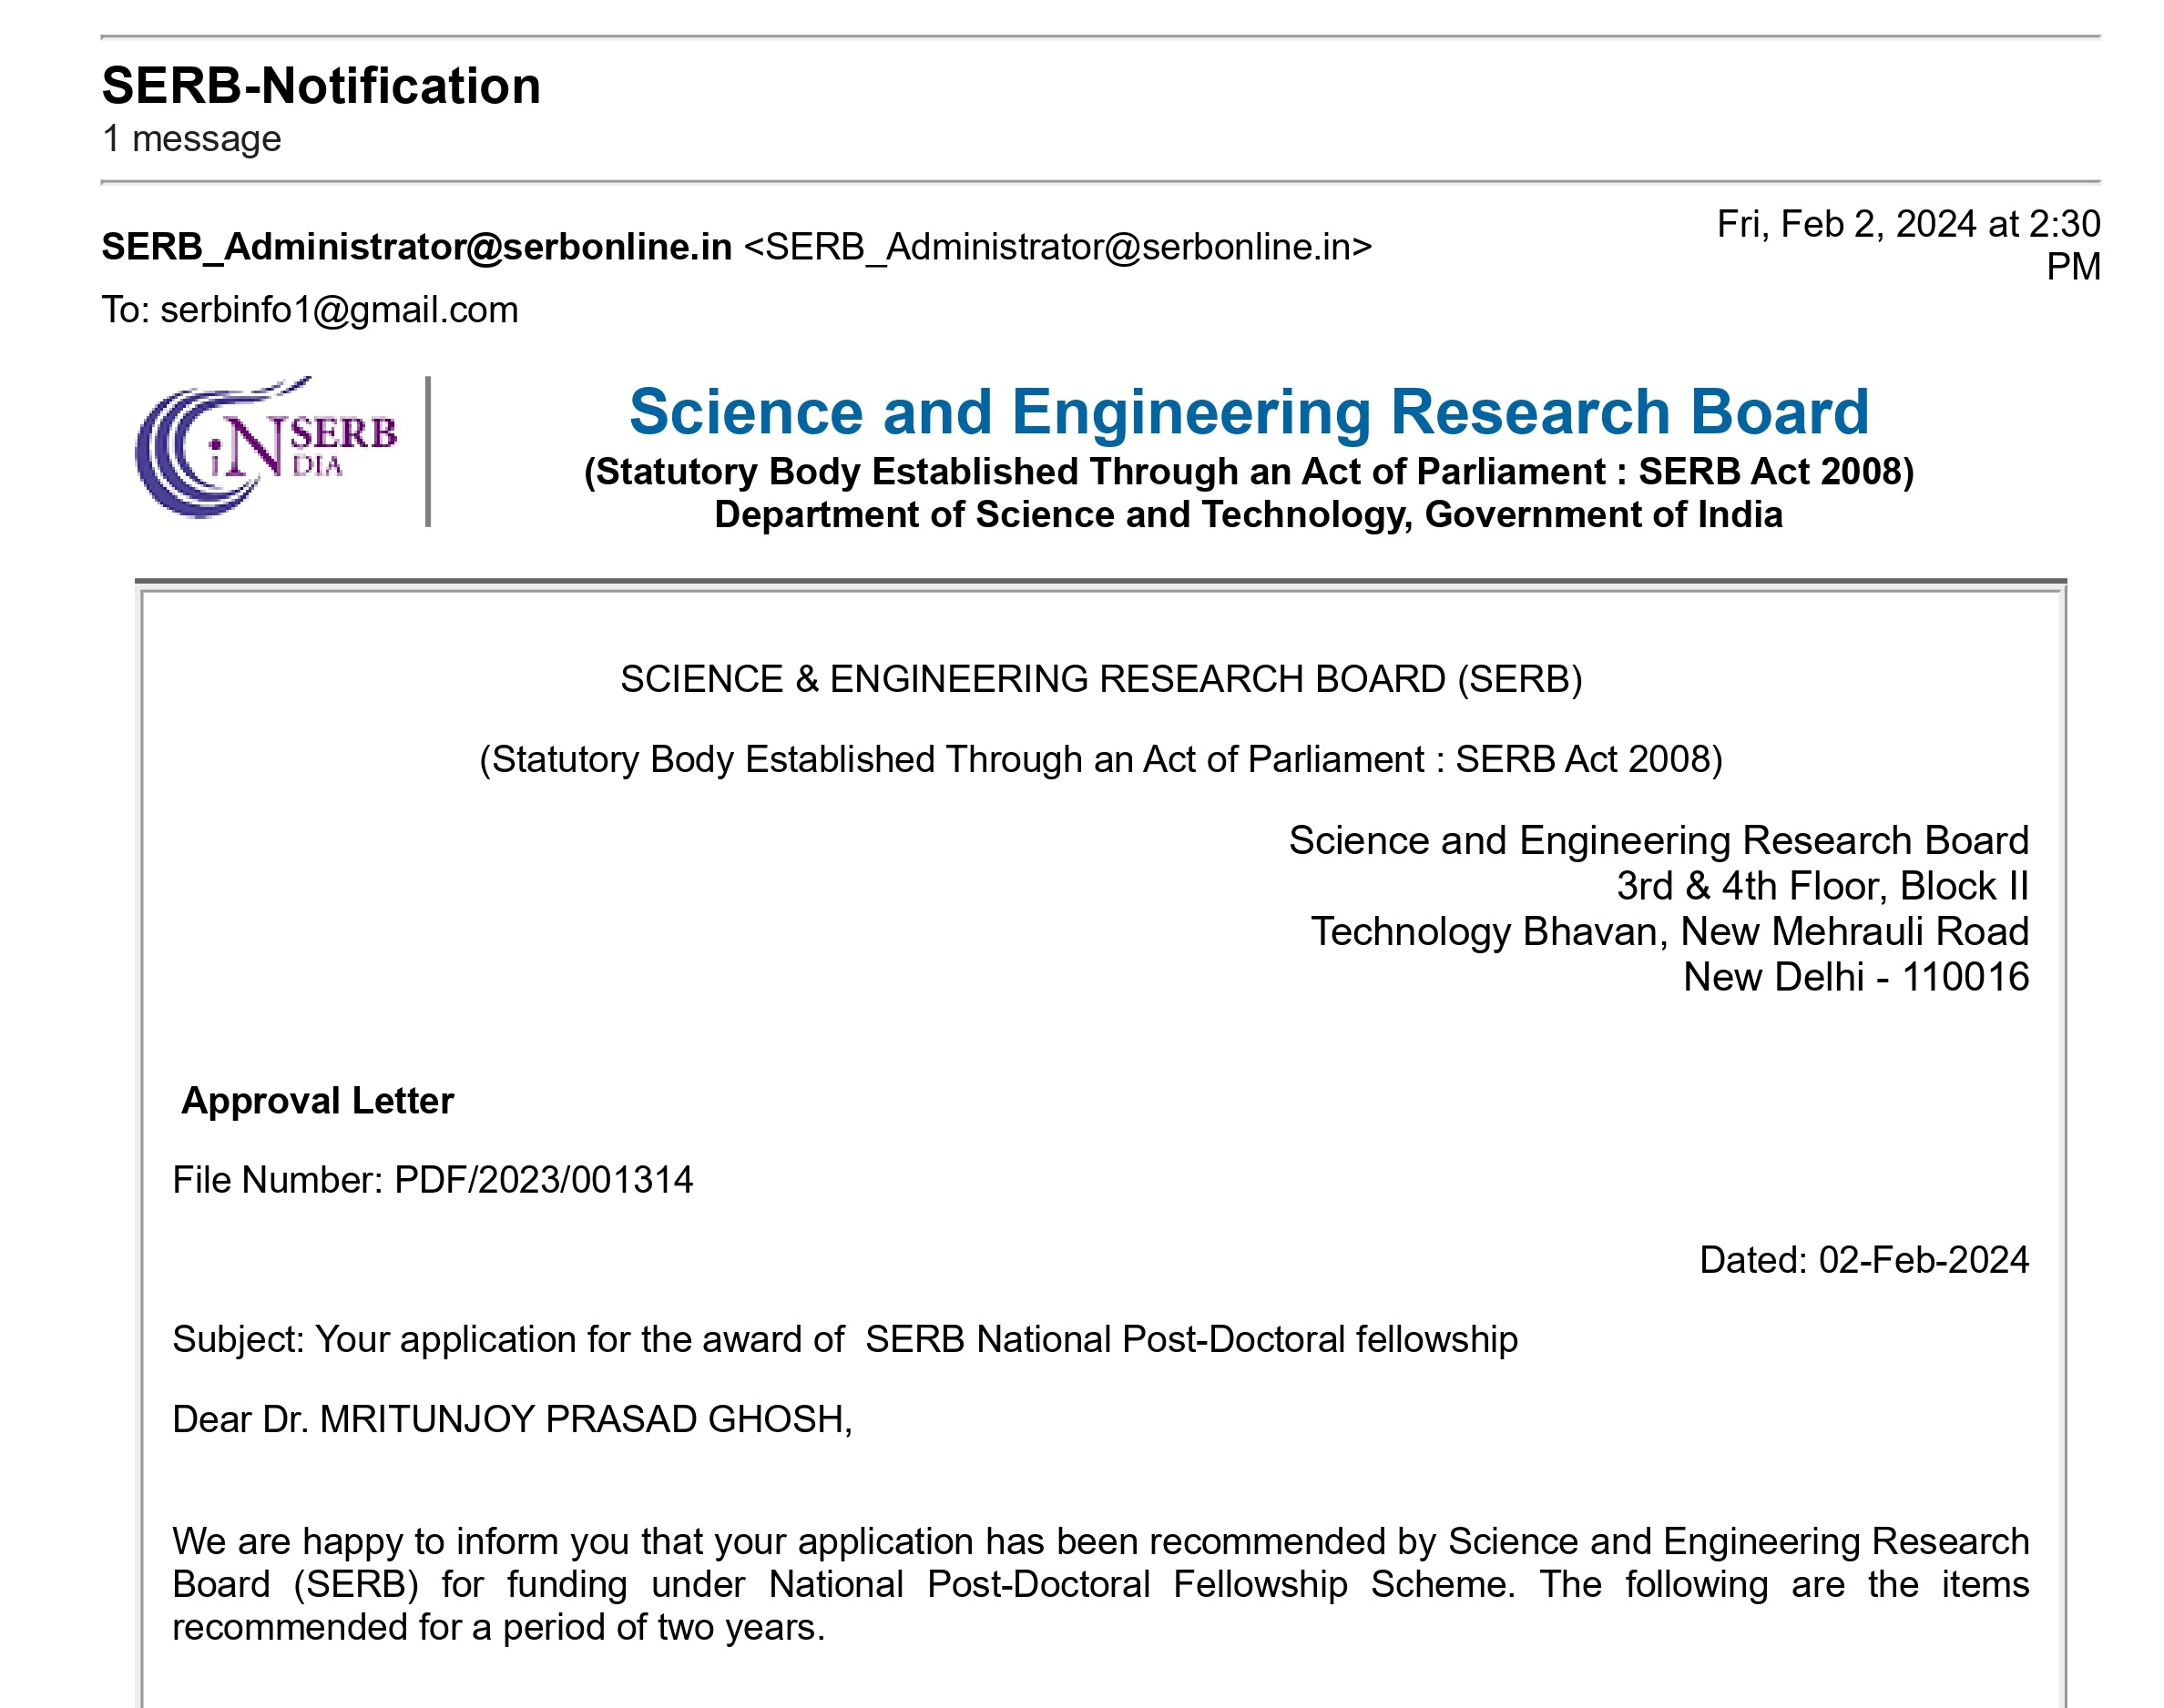Click the "1 message" count text

pos(191,139)
